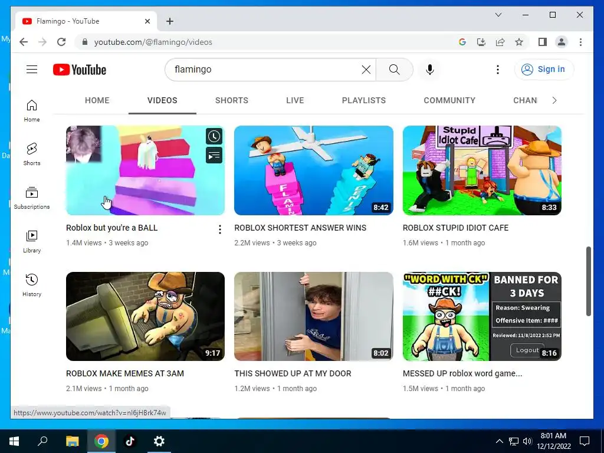Click title ROBLOX STUPID IDIOT CAFE
Viewport: 604px width, 453px height.
(455, 228)
